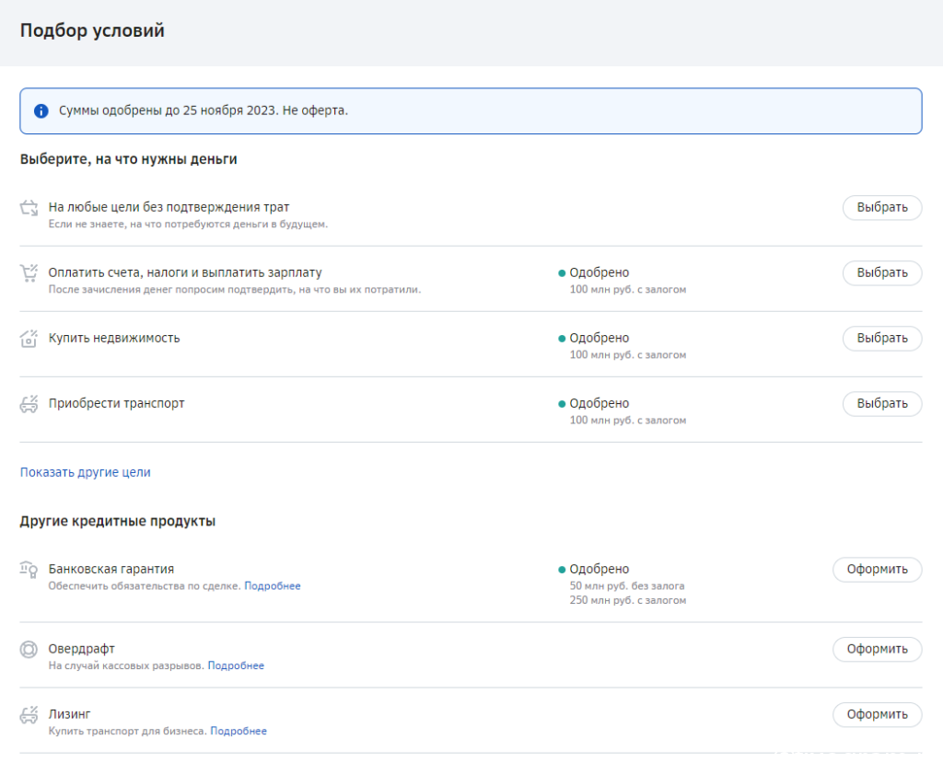Viewport: 943px width, 774px height.
Task: Click 'На любые цели без подтверждения трат' title
Action: (169, 207)
